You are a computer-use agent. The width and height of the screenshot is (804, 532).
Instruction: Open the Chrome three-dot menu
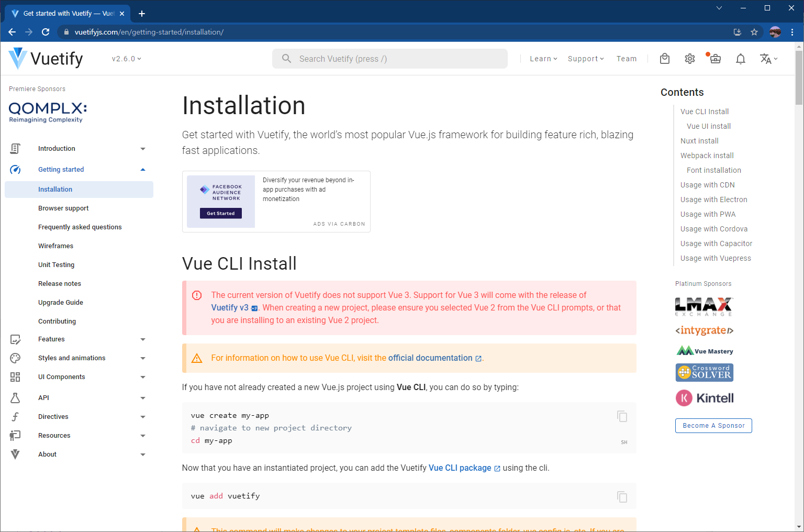[792, 32]
